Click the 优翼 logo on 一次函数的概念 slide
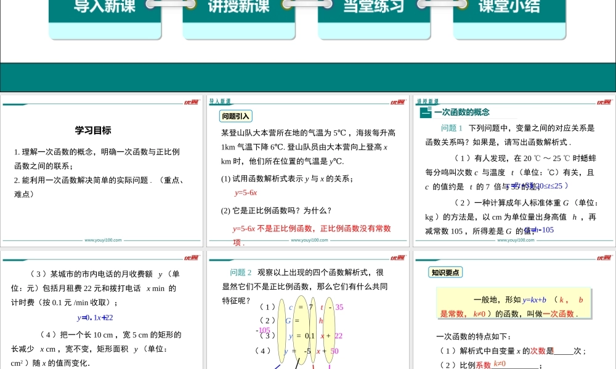This screenshot has height=369, width=616. 604,103
